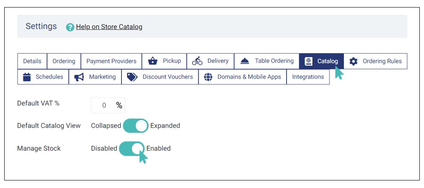424x188 pixels.
Task: Select the Pickup tab label
Action: click(172, 61)
